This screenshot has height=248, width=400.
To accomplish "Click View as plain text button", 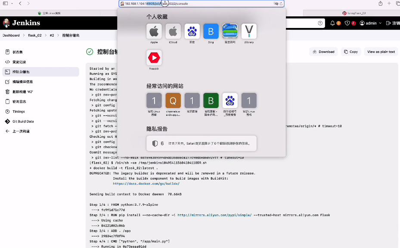I will click(x=381, y=52).
